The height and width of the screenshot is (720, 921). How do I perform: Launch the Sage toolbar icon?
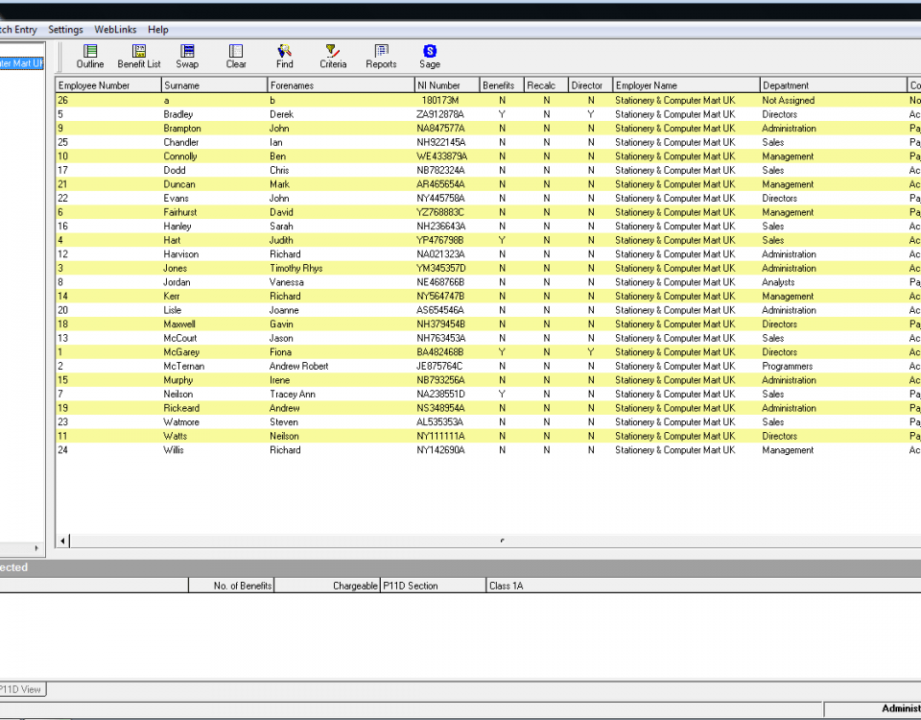click(430, 57)
